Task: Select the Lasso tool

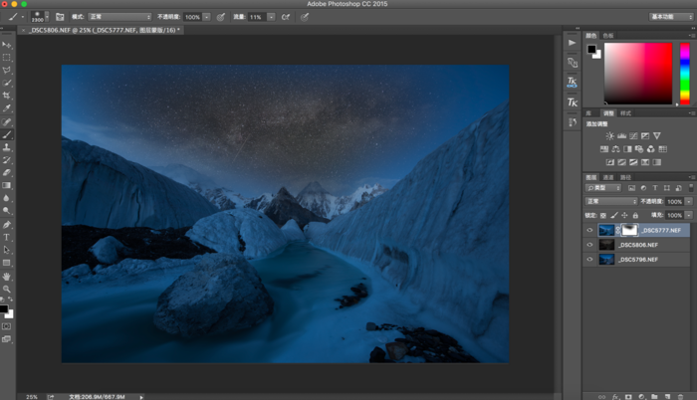Action: 7,71
